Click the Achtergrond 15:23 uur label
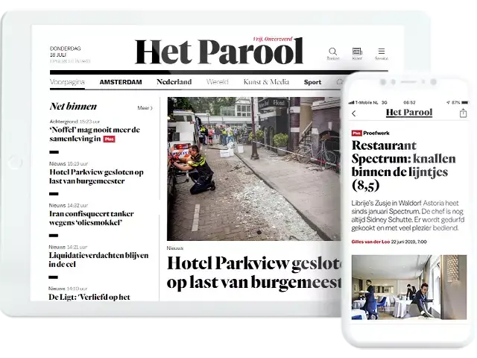Screen dimensions: 477x358 (x=75, y=122)
